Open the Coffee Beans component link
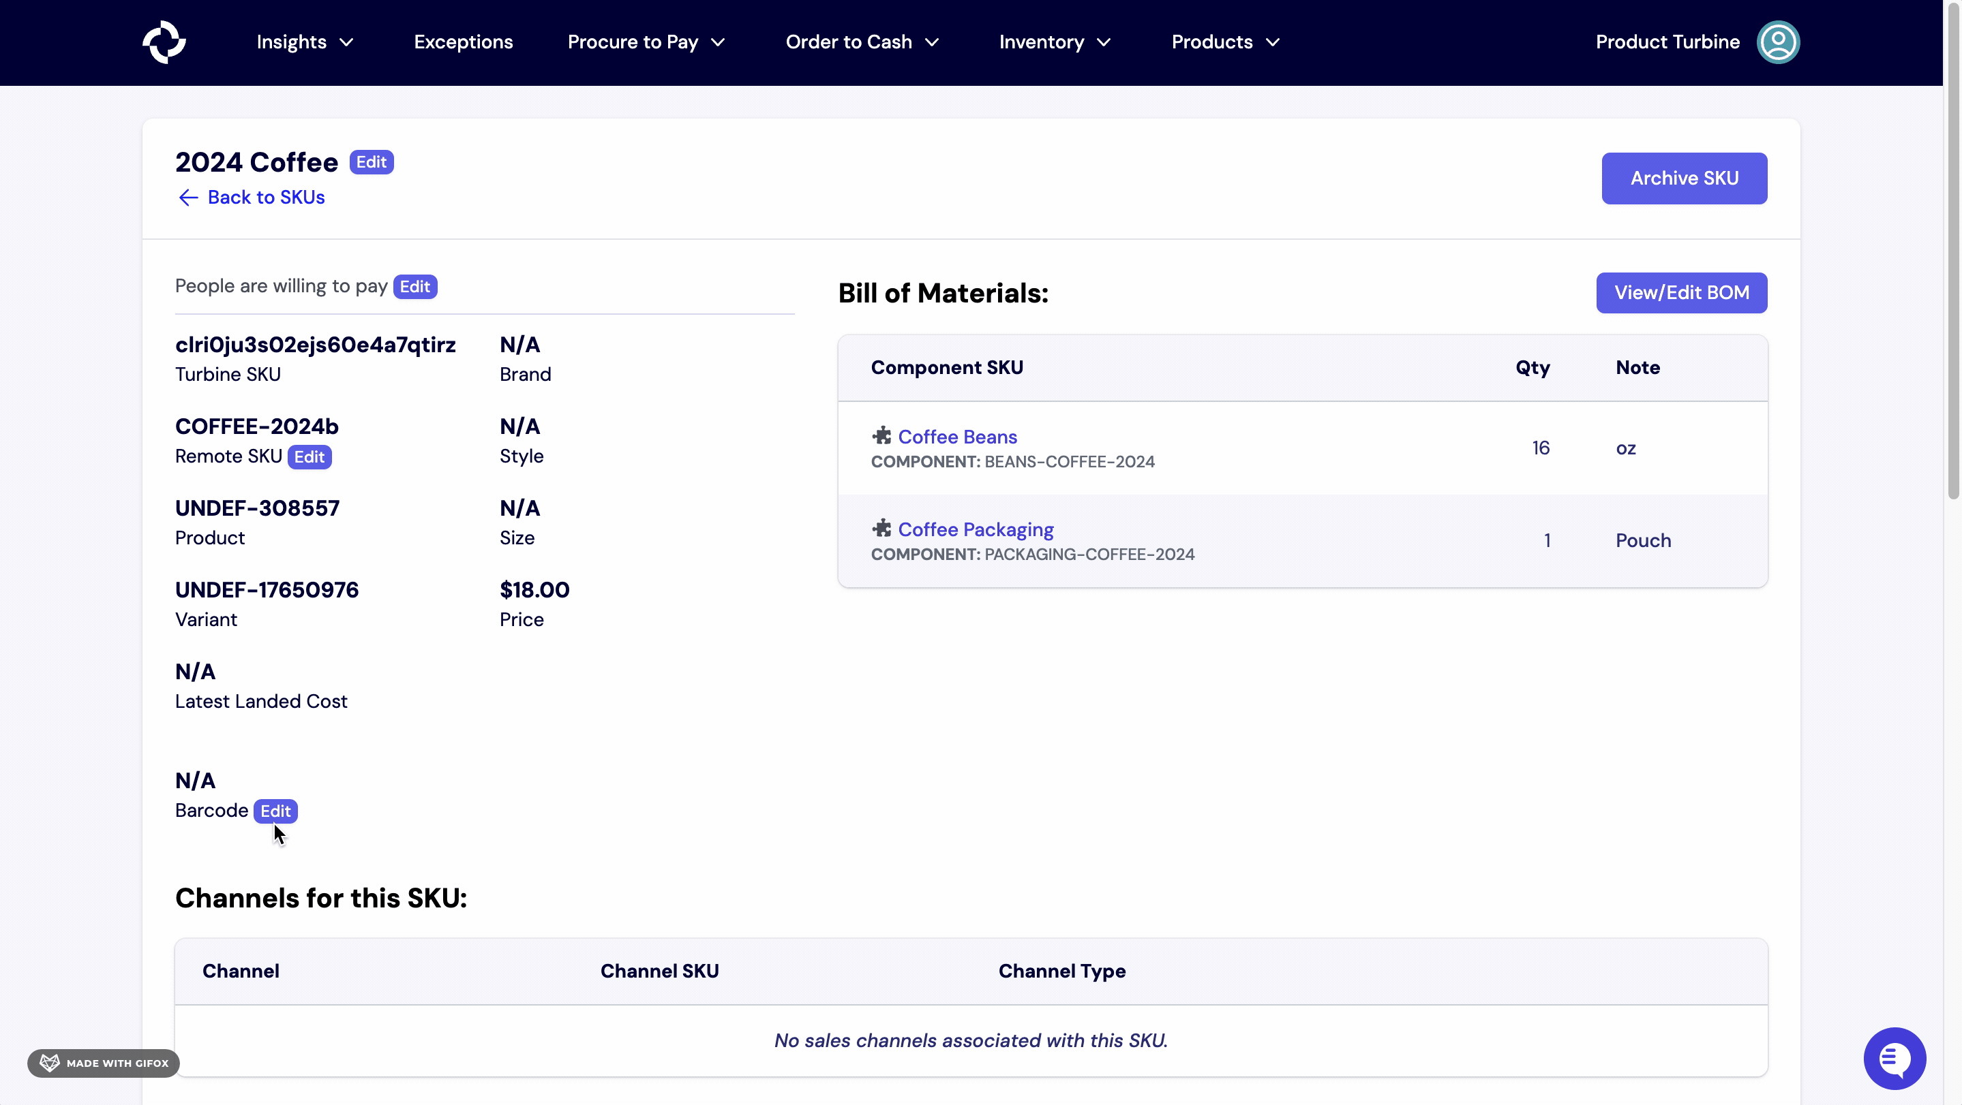The image size is (1962, 1105). pos(957,437)
